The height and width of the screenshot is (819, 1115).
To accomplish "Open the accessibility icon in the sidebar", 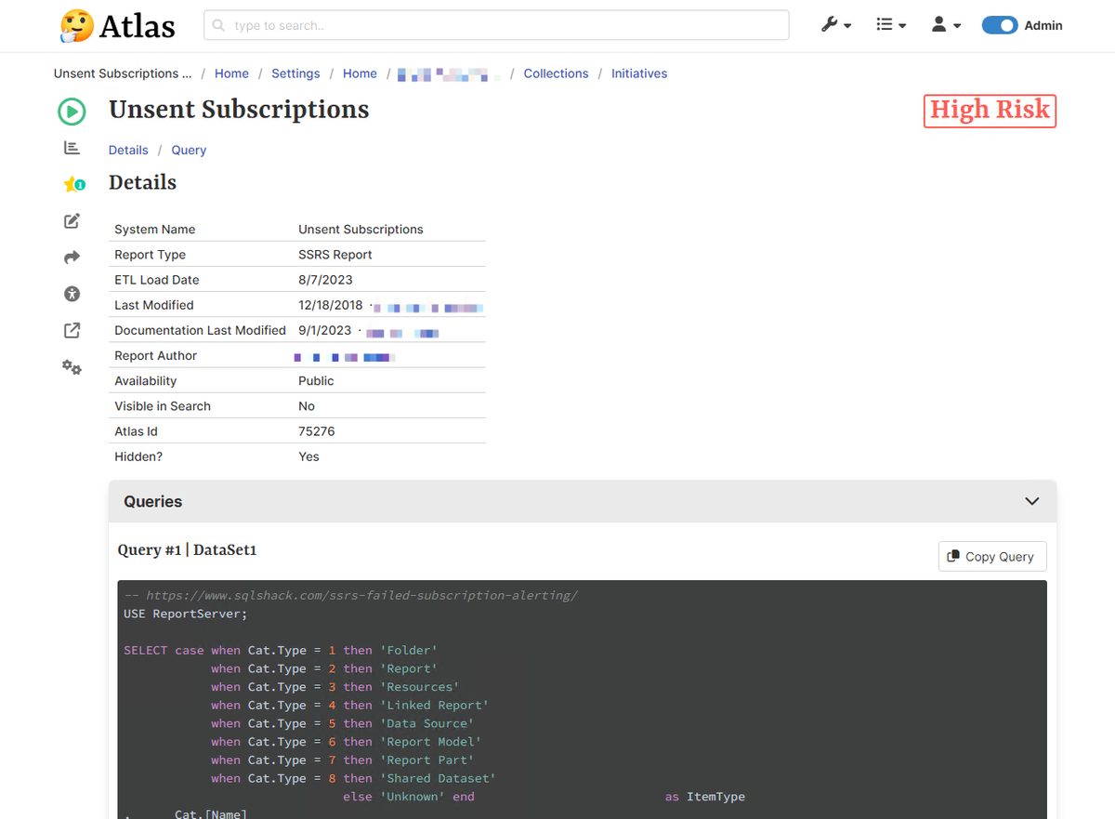I will 72,293.
